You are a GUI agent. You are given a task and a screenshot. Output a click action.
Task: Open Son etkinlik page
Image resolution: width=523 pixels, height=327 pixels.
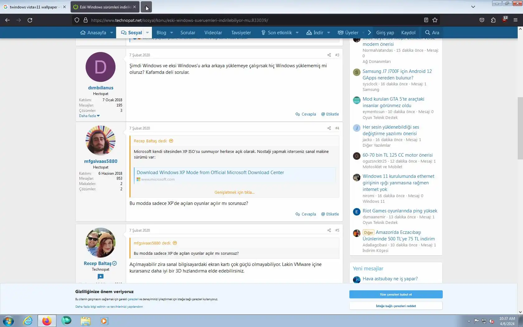[x=276, y=32]
